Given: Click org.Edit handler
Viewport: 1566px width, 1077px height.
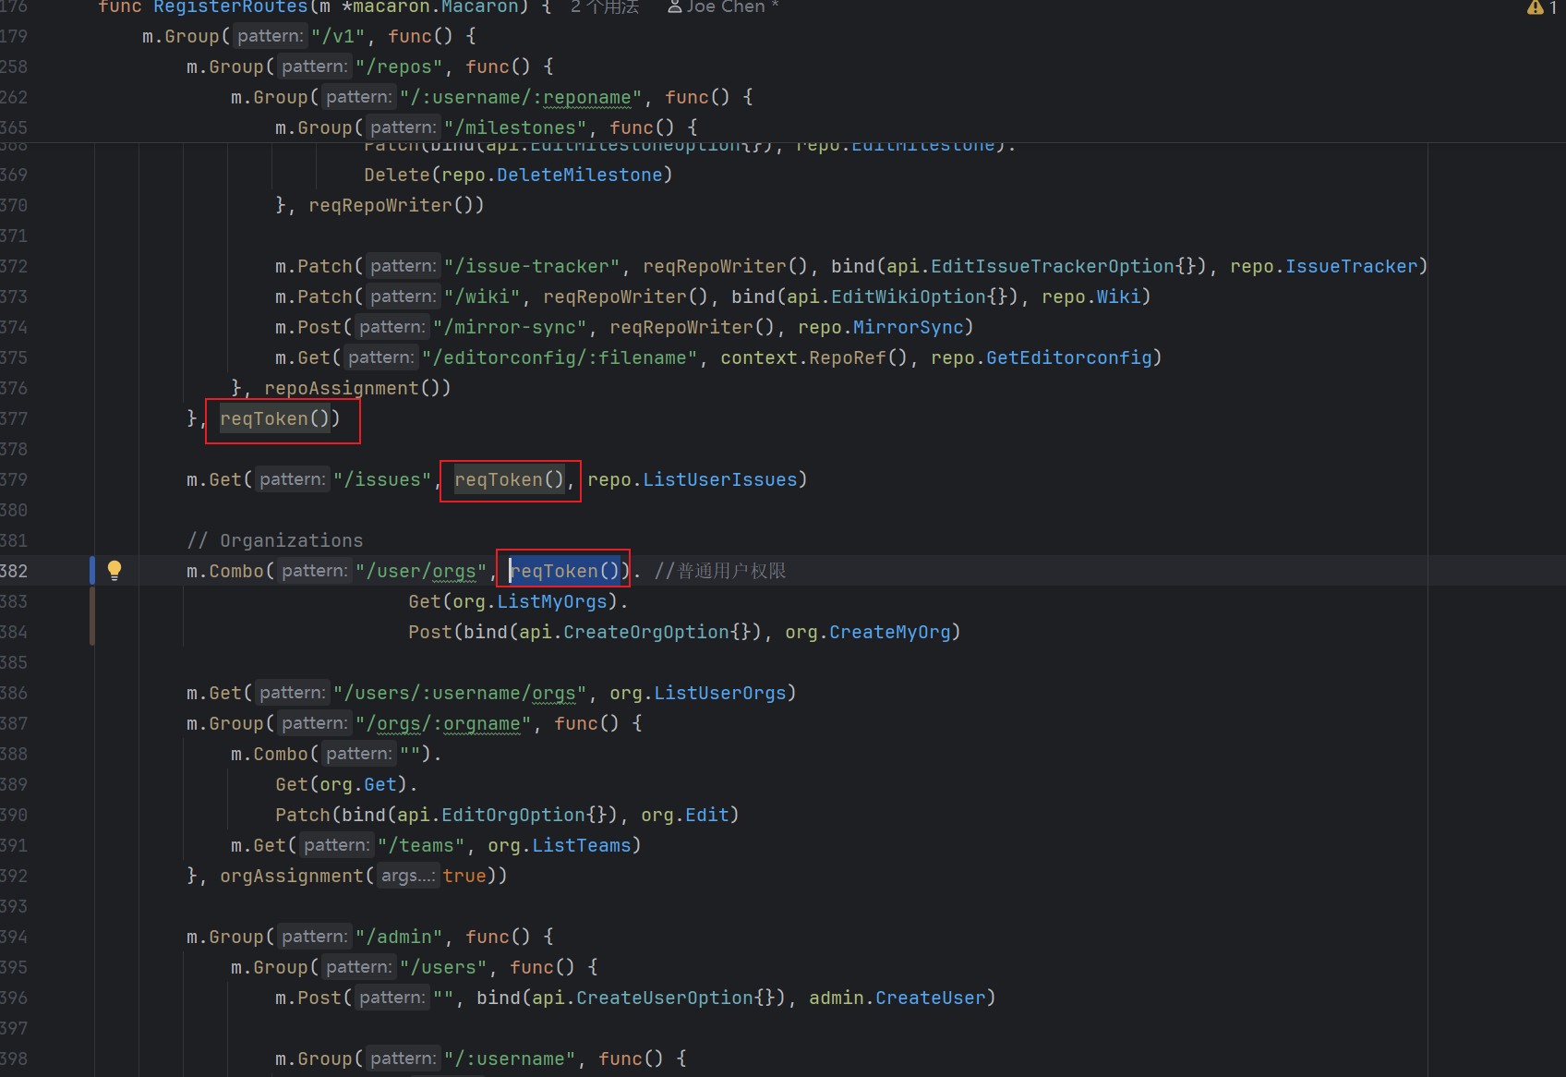Looking at the screenshot, I should (685, 815).
